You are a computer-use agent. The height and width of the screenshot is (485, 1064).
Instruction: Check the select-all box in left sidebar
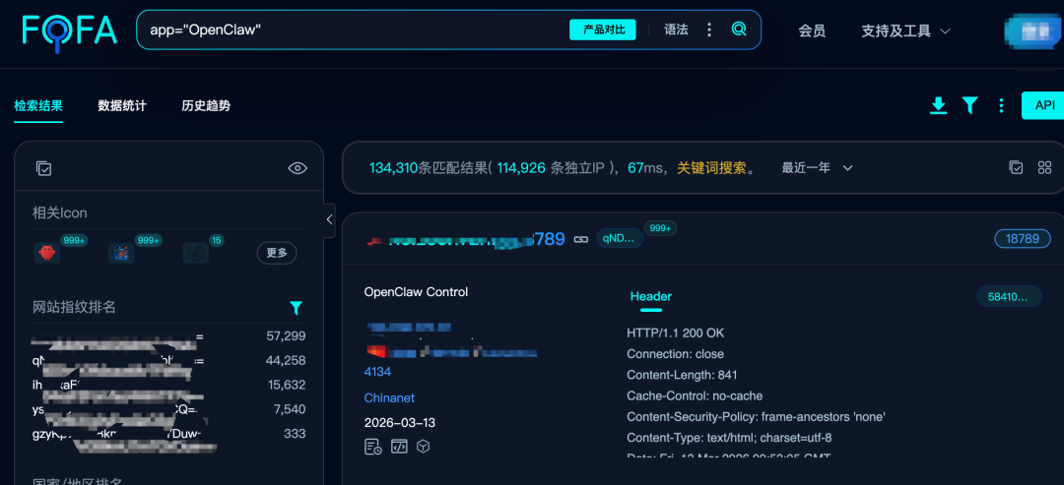(43, 168)
